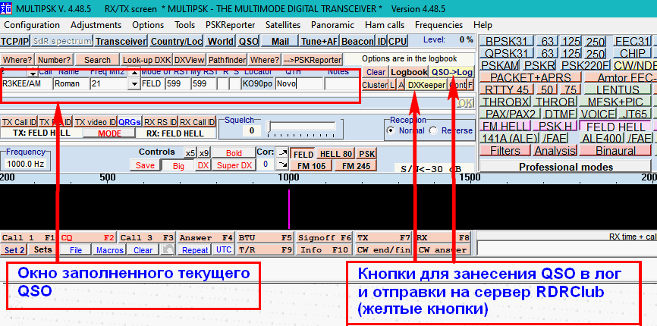
Task: Select the FELD Hell sub-mode button
Action: pos(303,154)
